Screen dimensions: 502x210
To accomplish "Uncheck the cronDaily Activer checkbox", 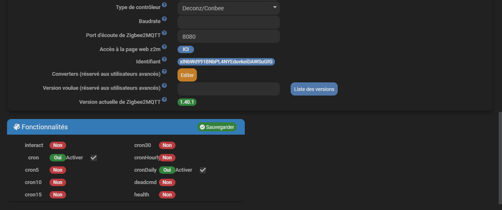I will coord(203,170).
